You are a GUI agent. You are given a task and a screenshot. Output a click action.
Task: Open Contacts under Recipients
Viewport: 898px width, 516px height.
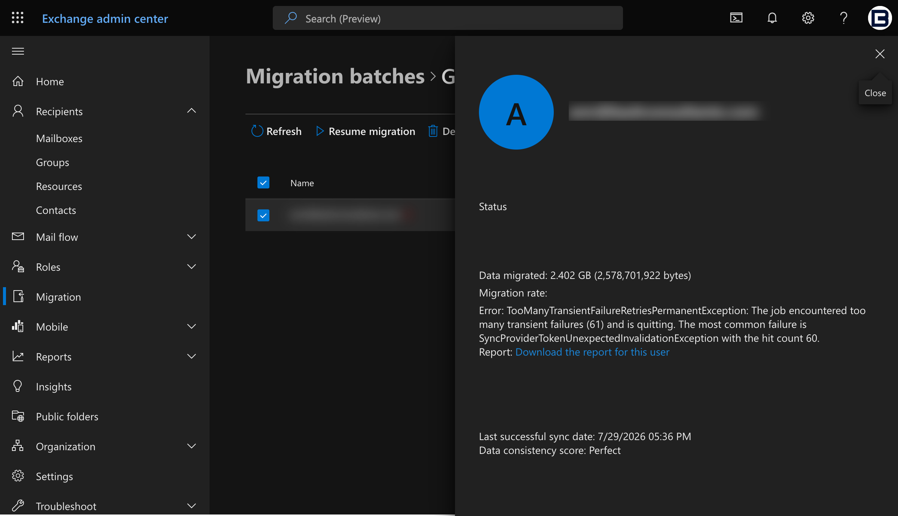click(x=56, y=210)
